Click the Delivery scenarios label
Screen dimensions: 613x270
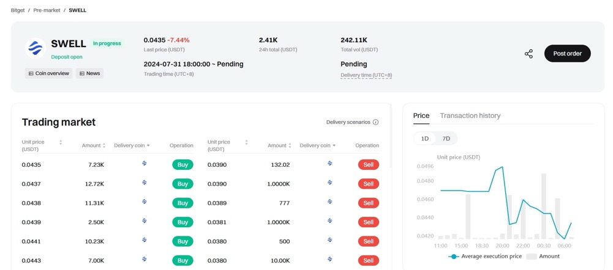pyautogui.click(x=348, y=122)
